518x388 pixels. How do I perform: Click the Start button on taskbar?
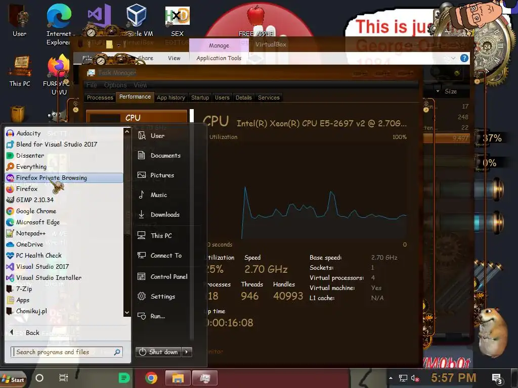(x=13, y=379)
